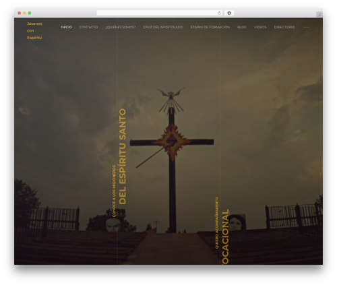
Task: Open the three-dot overflow menu in the navigation
Action: 306,27
